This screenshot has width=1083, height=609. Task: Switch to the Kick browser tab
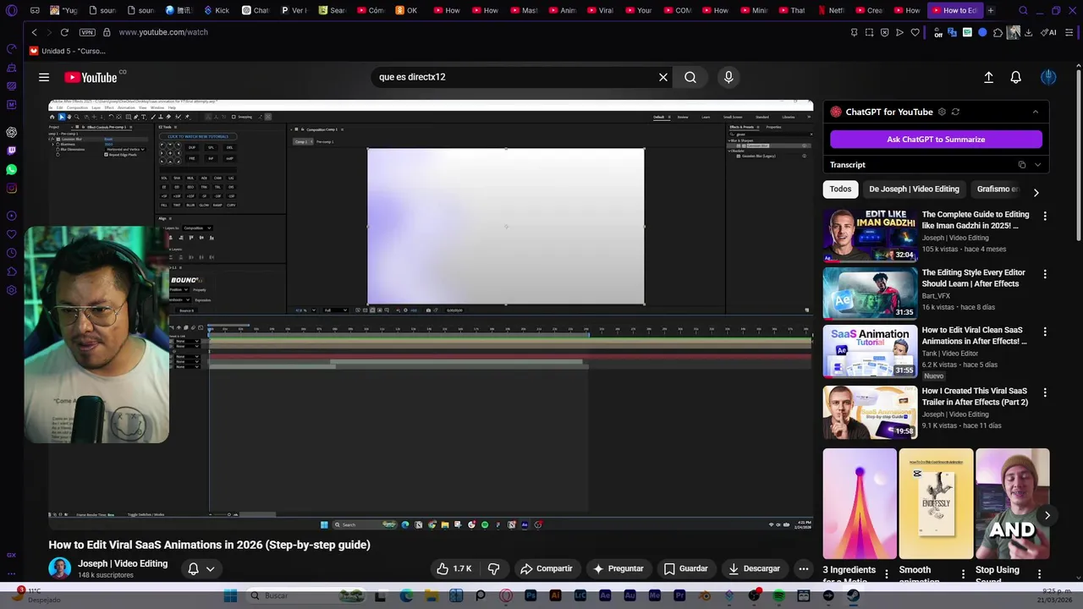click(217, 11)
